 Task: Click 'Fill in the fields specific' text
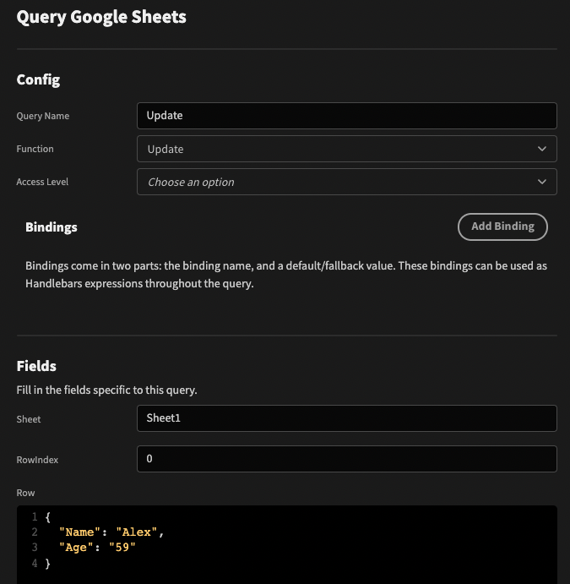tap(106, 390)
